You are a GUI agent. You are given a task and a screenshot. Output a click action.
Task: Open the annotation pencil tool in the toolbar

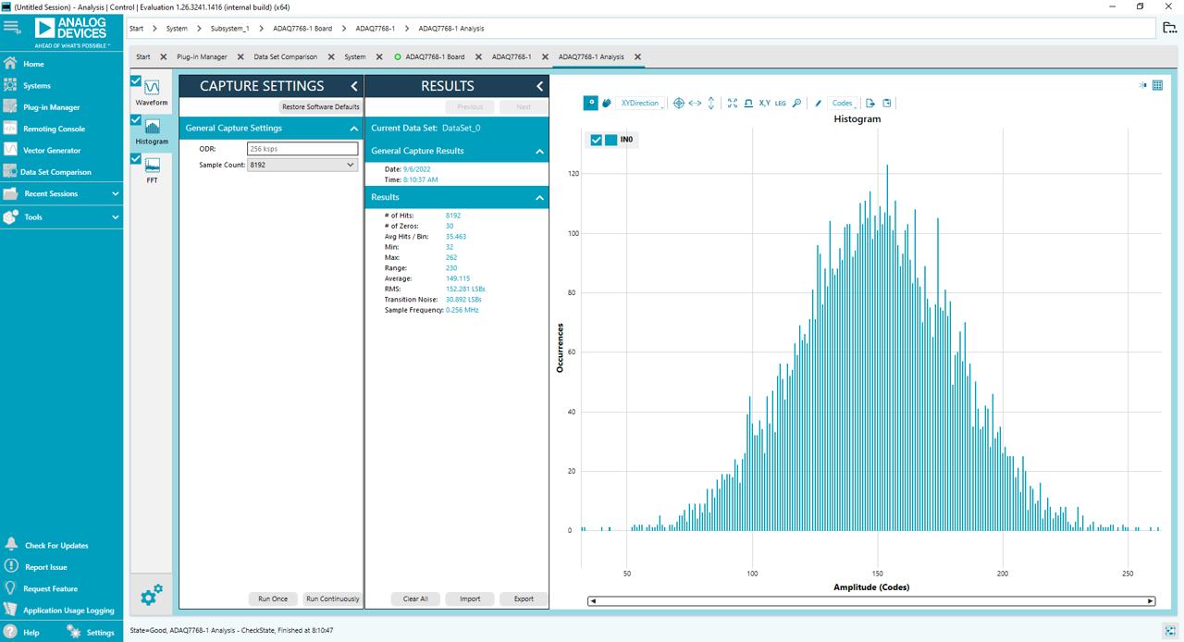(x=818, y=103)
